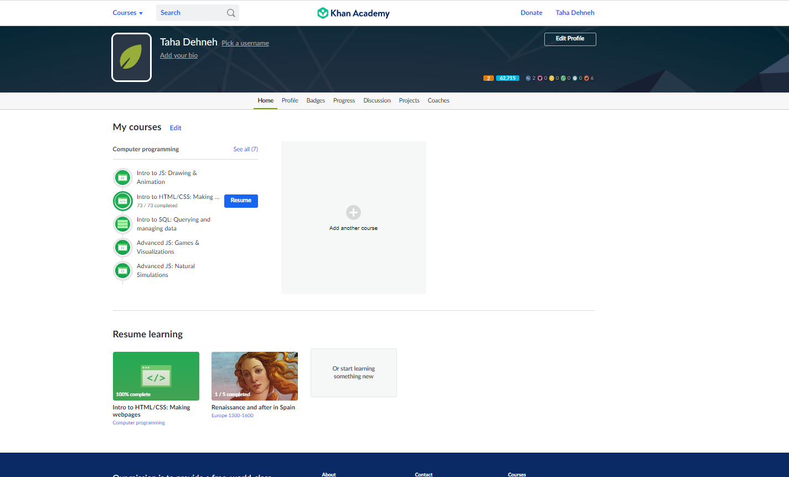Viewport: 789px width, 477px height.
Task: Click inside the Search input field
Action: pos(191,13)
